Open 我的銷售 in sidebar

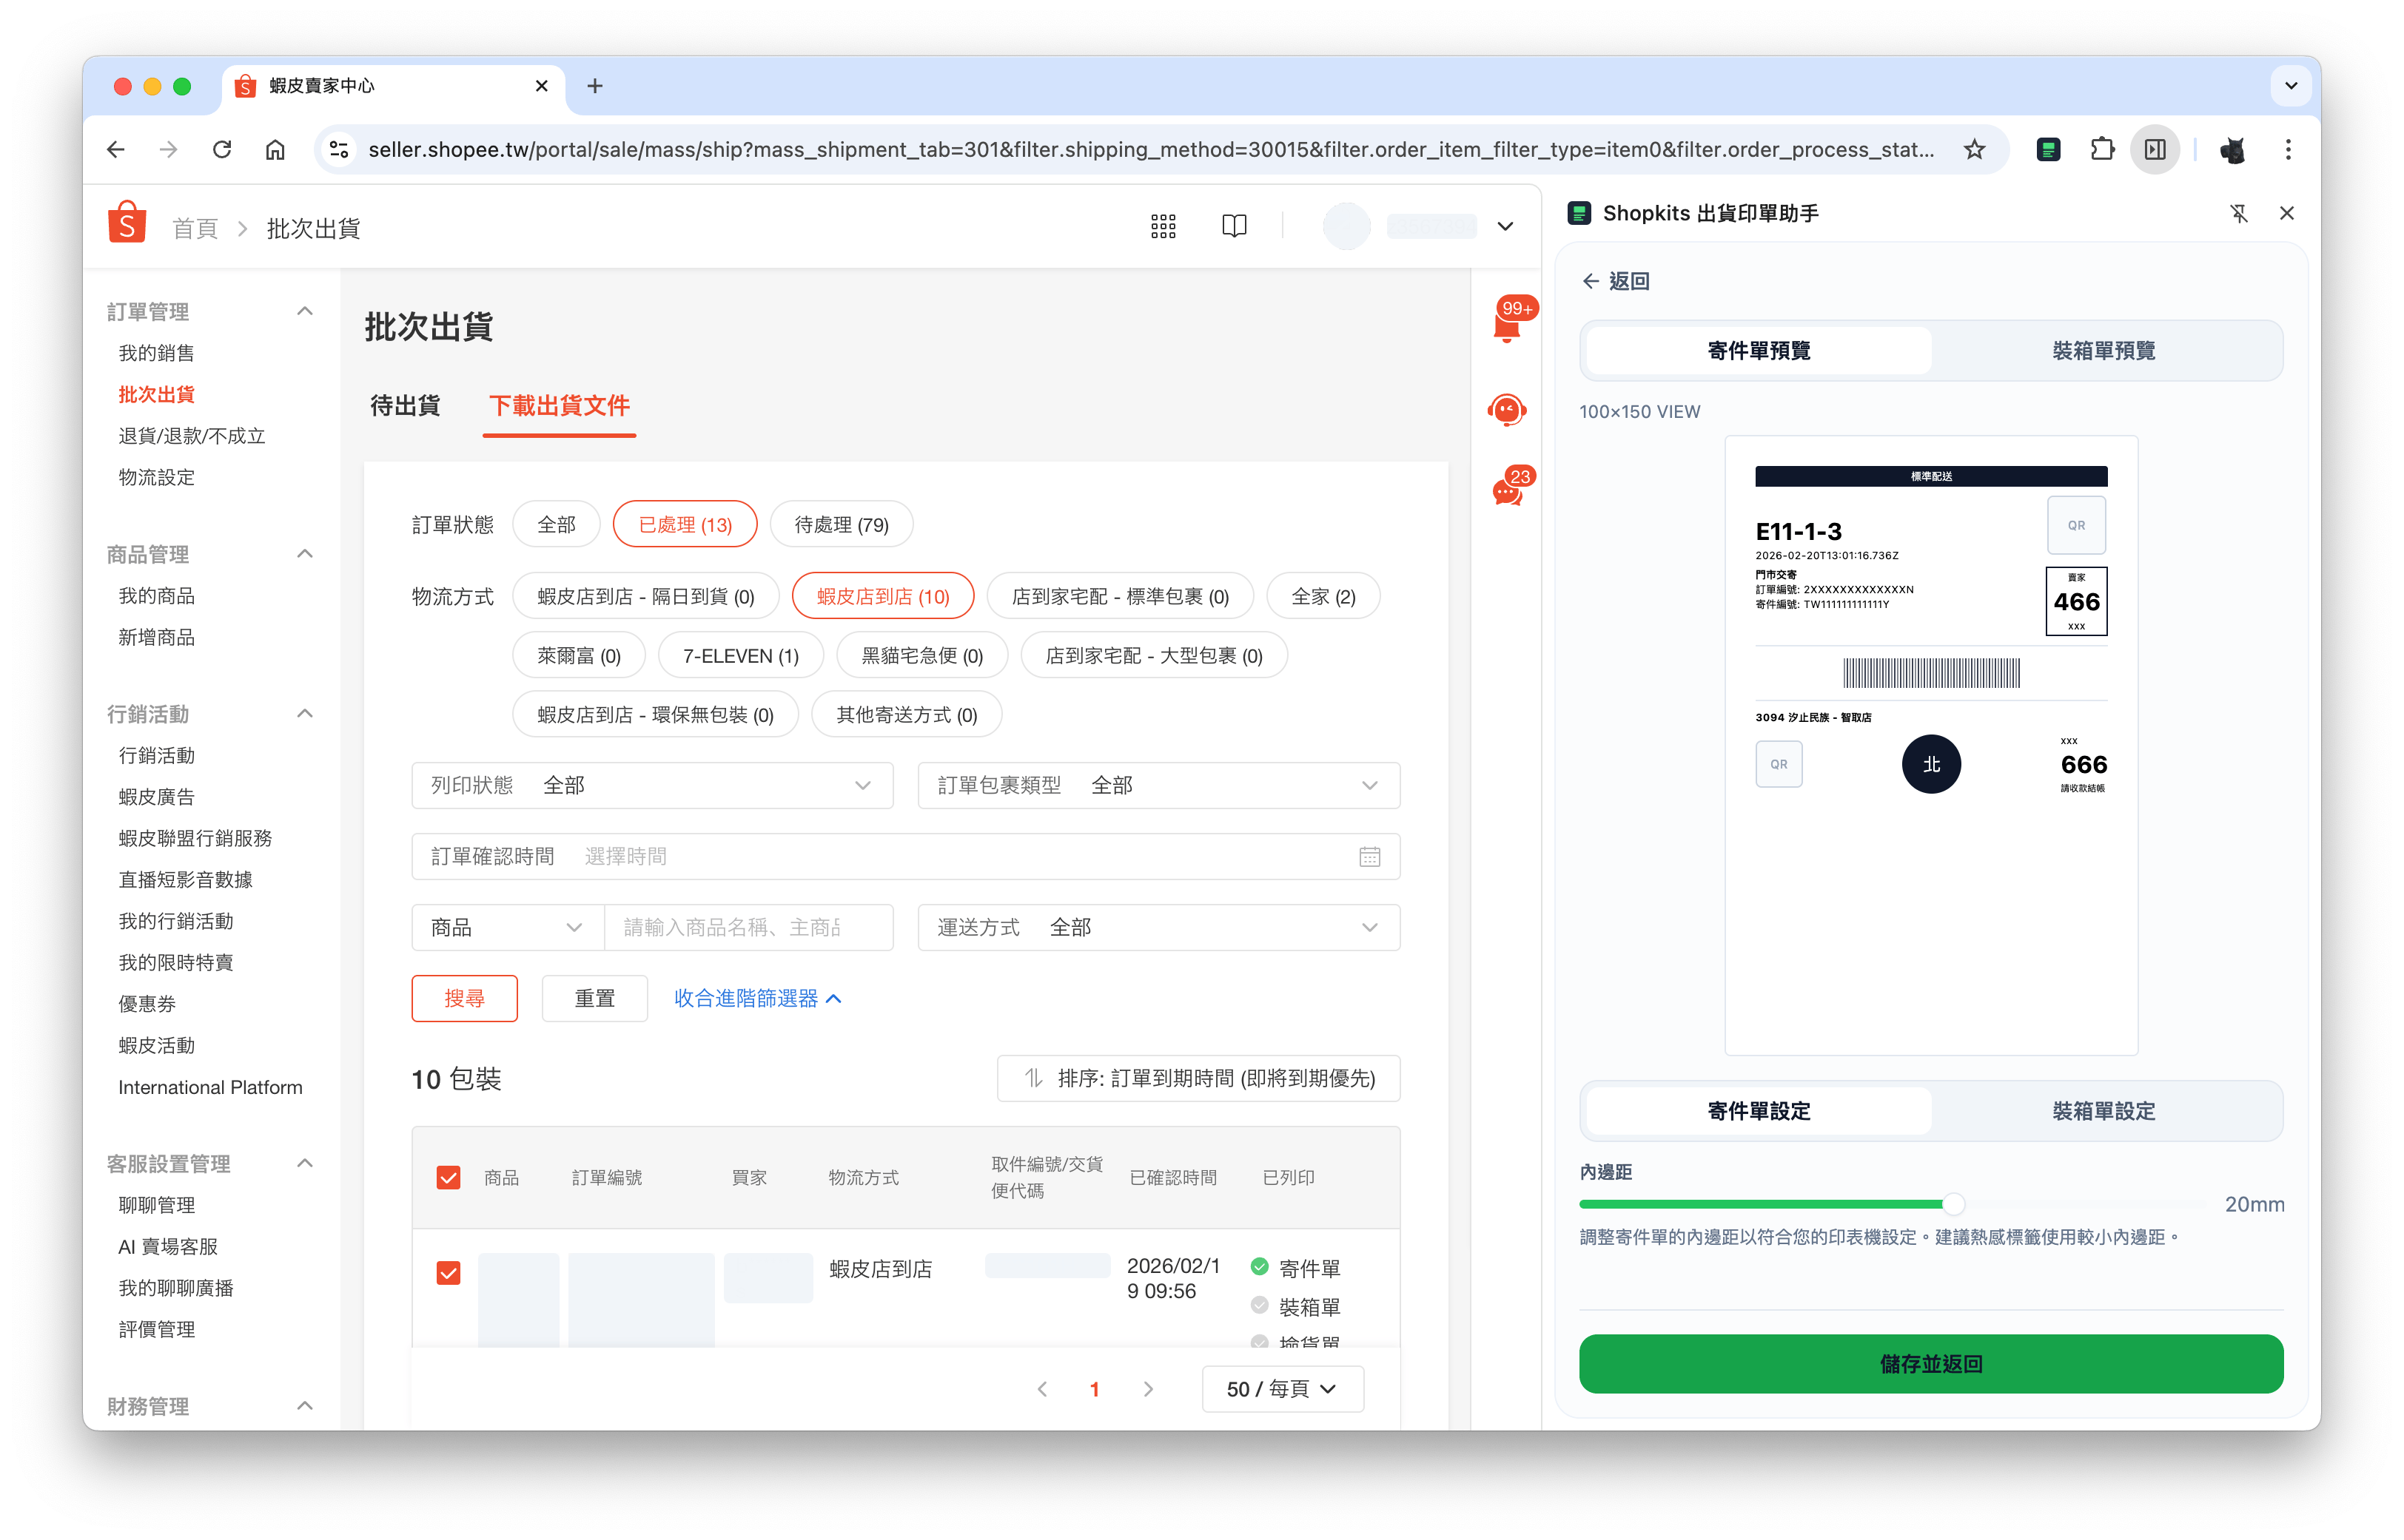click(156, 354)
